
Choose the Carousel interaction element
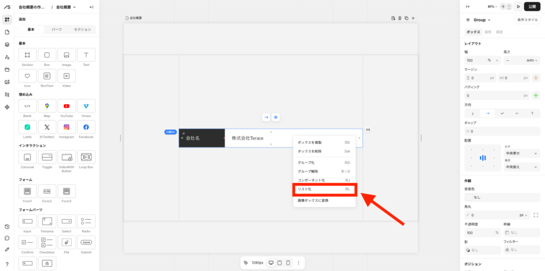click(x=27, y=157)
